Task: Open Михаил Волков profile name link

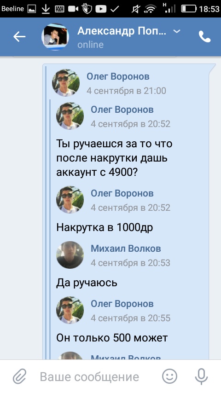Action: point(126,249)
